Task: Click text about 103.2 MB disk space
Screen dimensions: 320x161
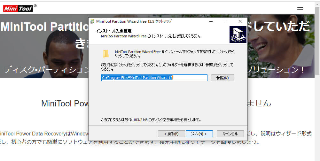Action: (x=151, y=120)
